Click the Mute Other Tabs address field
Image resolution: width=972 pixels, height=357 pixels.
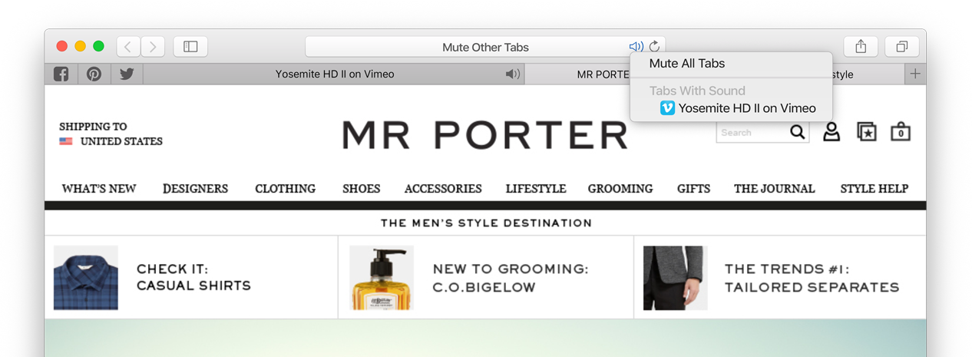pyautogui.click(x=485, y=47)
